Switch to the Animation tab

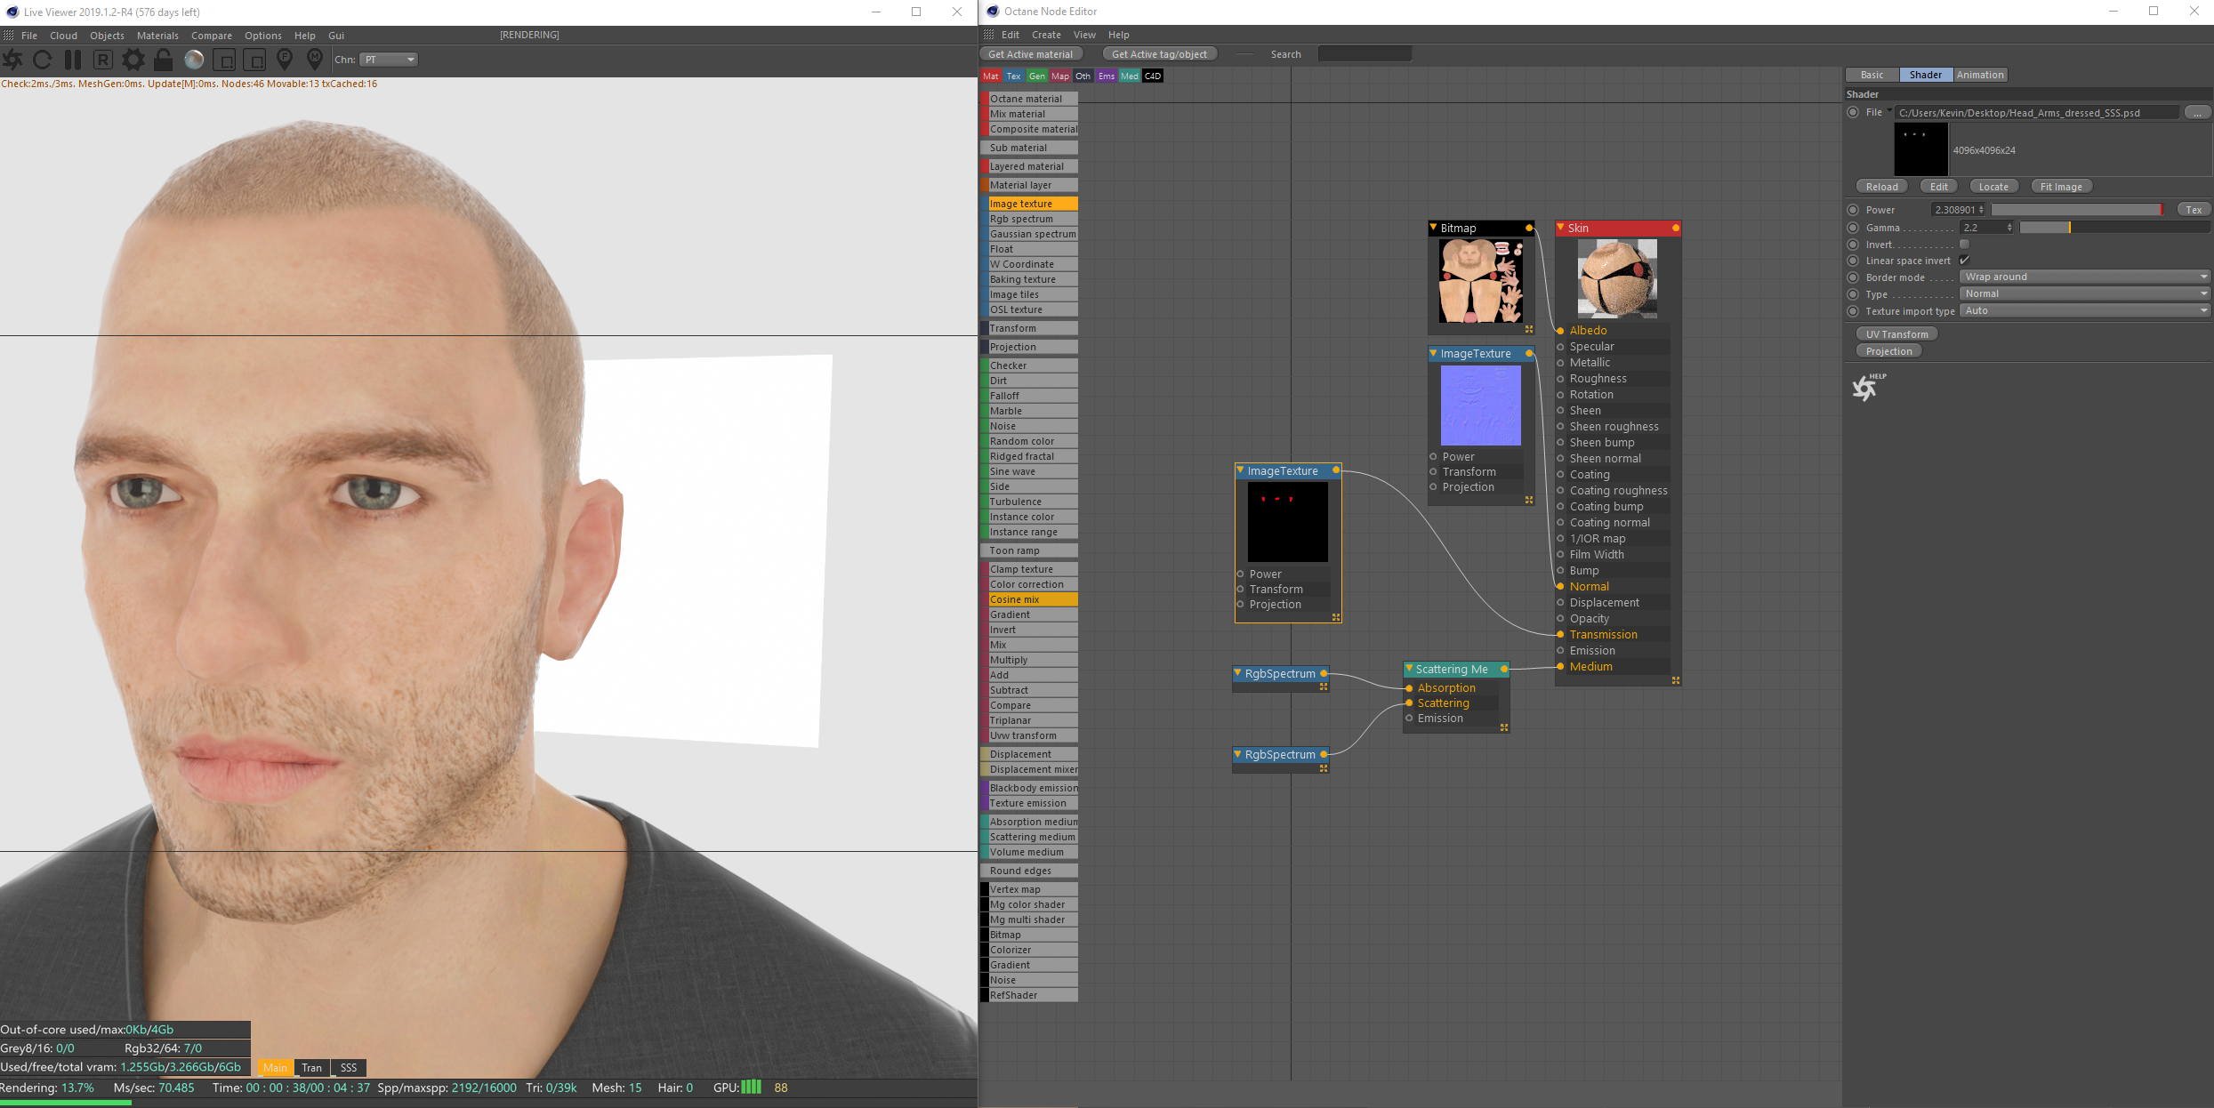click(1979, 75)
